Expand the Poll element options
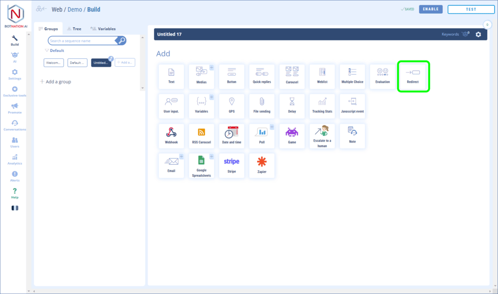 [272, 127]
